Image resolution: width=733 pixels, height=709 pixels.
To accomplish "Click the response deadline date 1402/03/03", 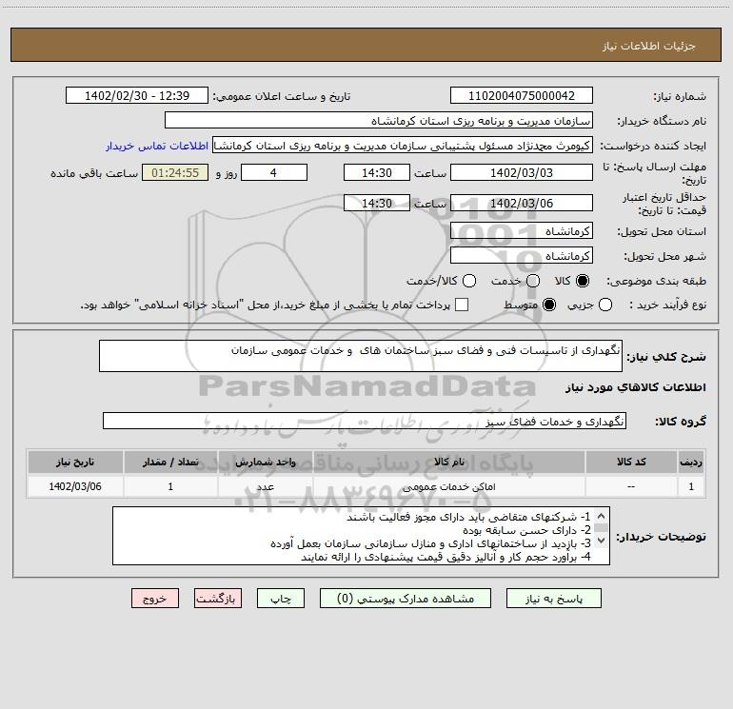I will point(522,172).
